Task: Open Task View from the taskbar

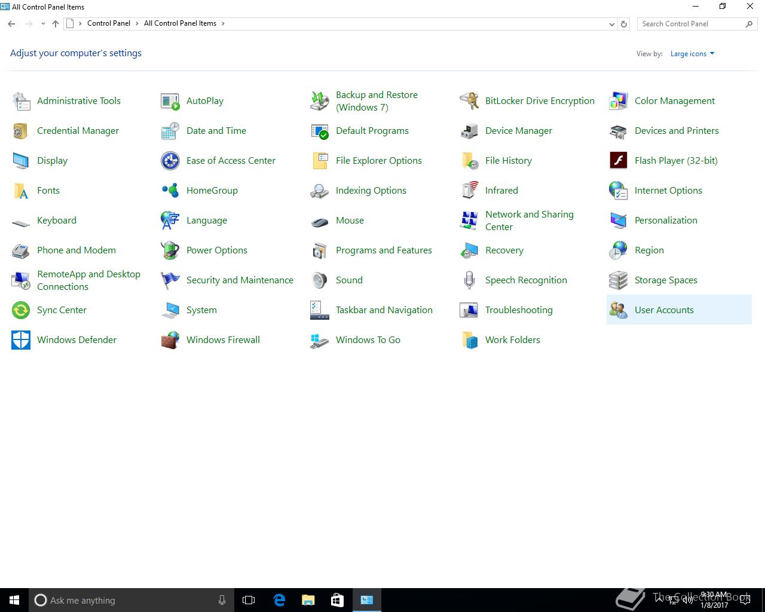Action: 249,600
